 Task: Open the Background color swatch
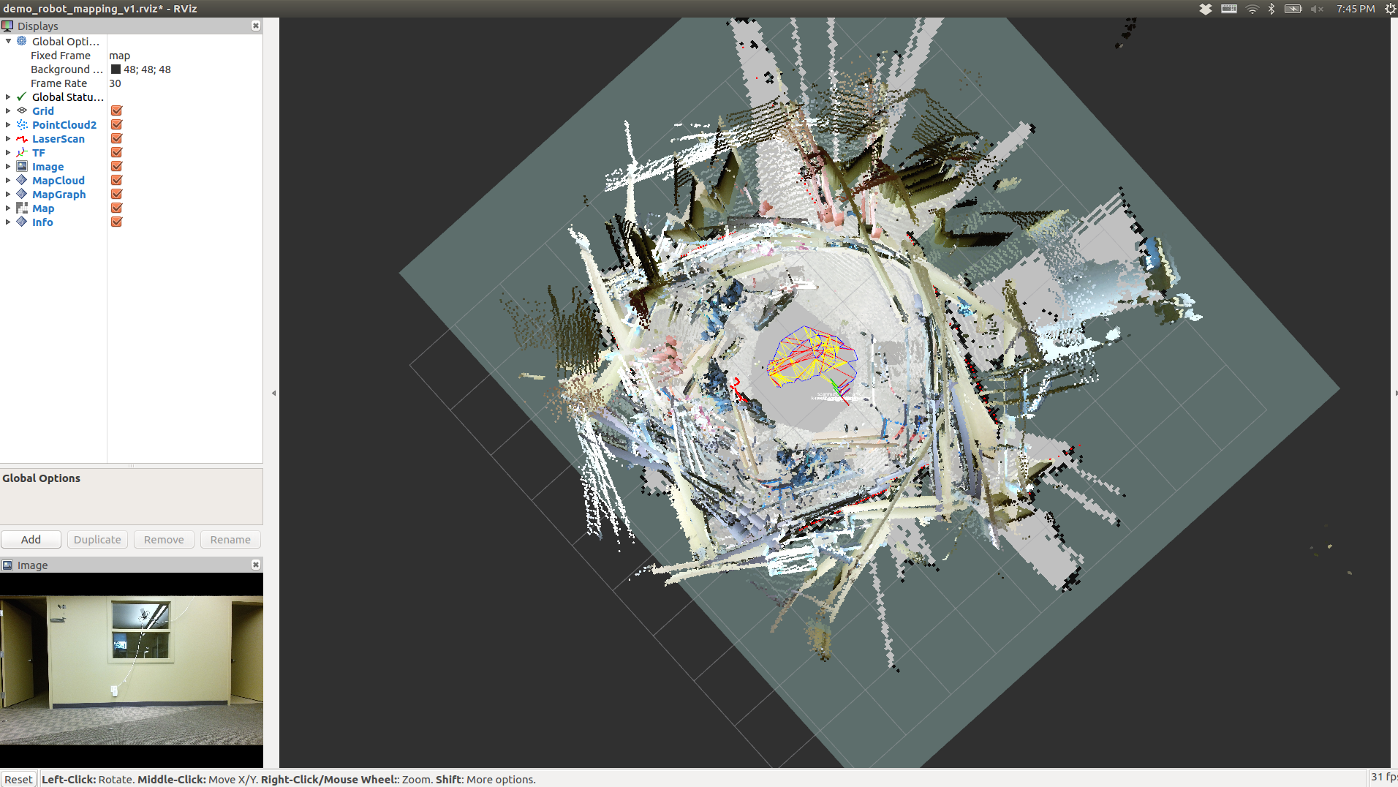click(116, 69)
